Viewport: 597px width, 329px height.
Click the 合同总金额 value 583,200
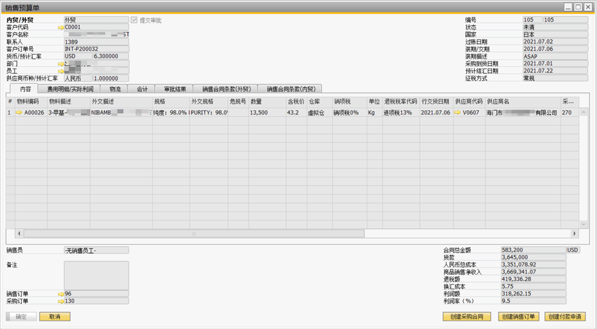[533, 250]
